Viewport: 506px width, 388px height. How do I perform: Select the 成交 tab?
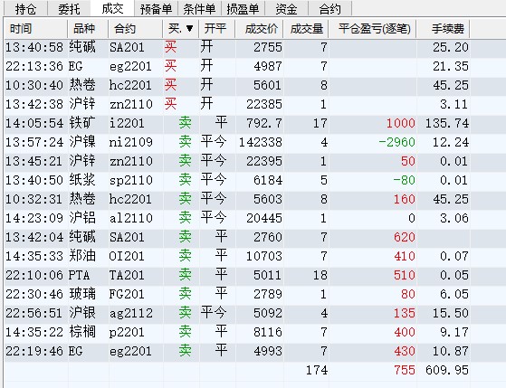click(112, 8)
